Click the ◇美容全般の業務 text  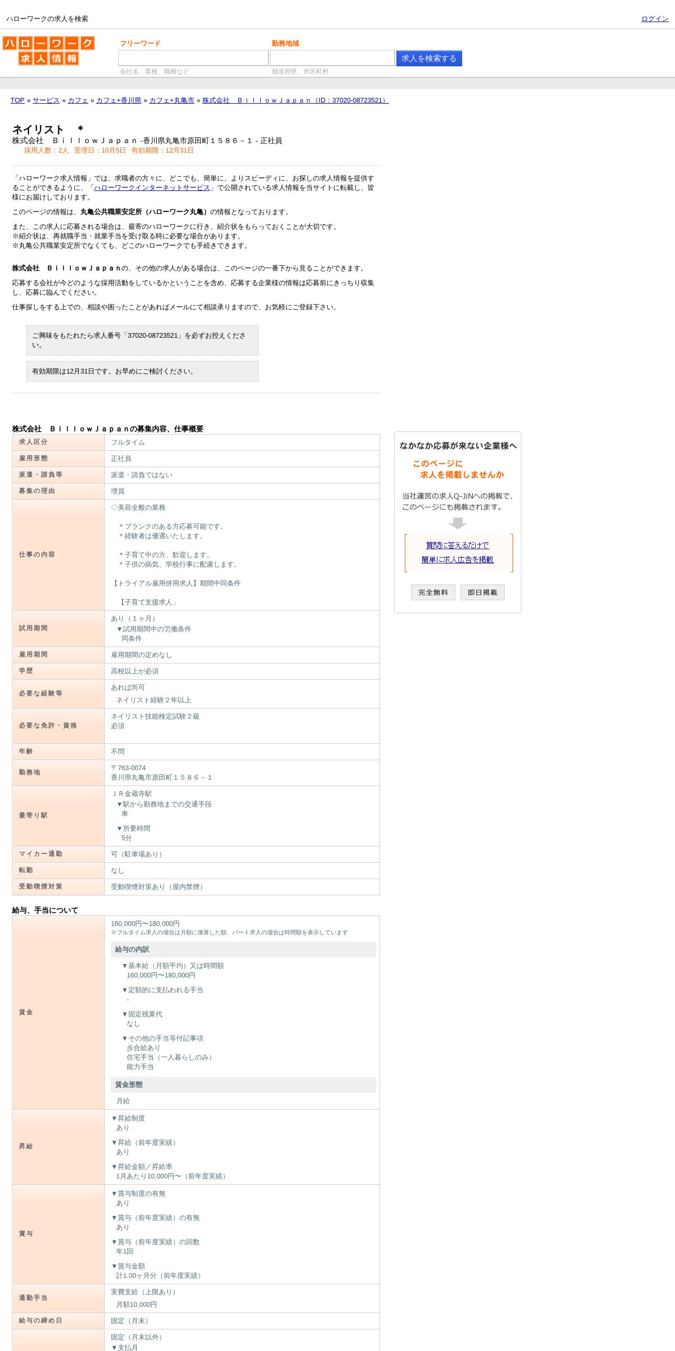click(x=138, y=508)
